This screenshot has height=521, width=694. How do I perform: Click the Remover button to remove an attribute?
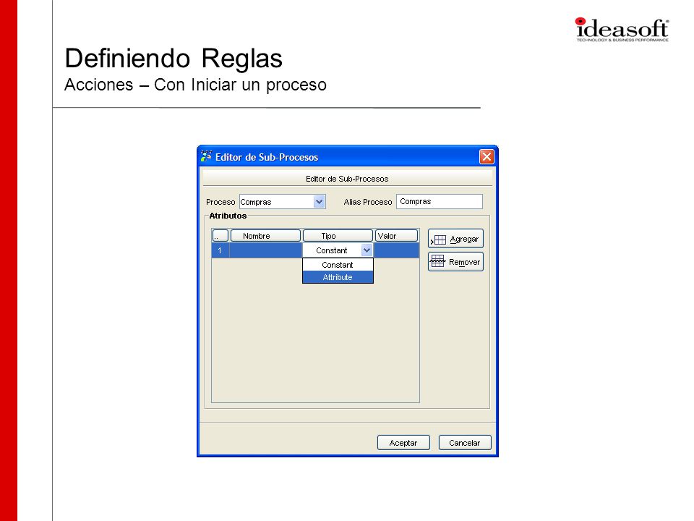click(x=455, y=262)
